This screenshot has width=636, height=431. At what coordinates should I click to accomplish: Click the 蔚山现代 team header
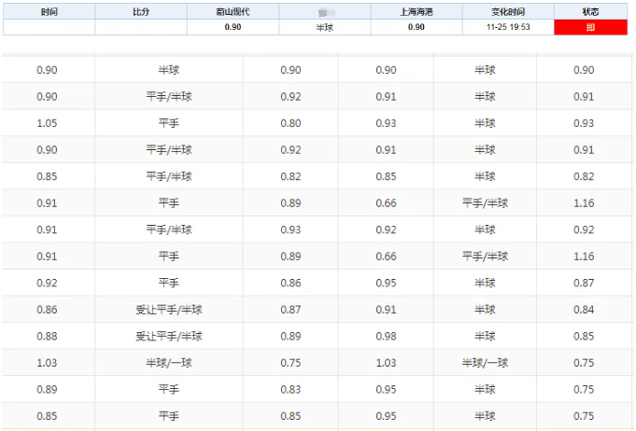click(x=233, y=12)
